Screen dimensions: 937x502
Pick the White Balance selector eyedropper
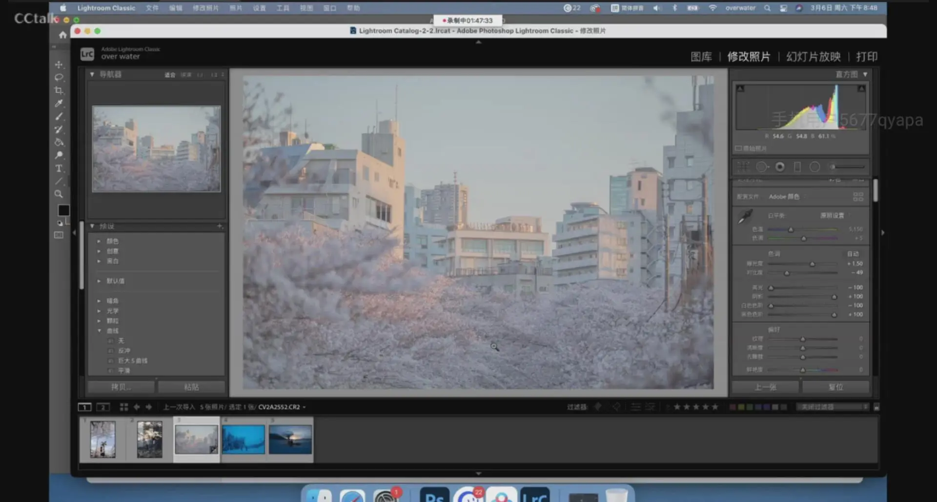[x=745, y=216]
